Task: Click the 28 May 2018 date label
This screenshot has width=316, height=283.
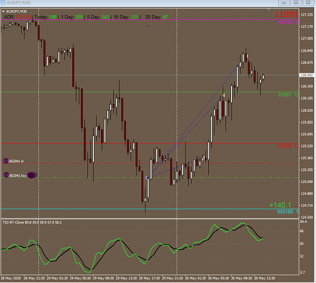Action: coord(11,278)
